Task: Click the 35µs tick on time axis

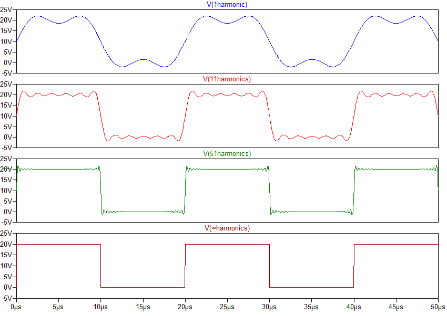Action: pos(311,305)
